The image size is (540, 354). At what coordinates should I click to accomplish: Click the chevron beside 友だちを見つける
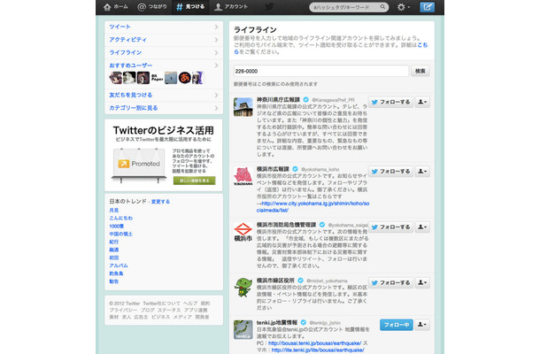coord(216,95)
